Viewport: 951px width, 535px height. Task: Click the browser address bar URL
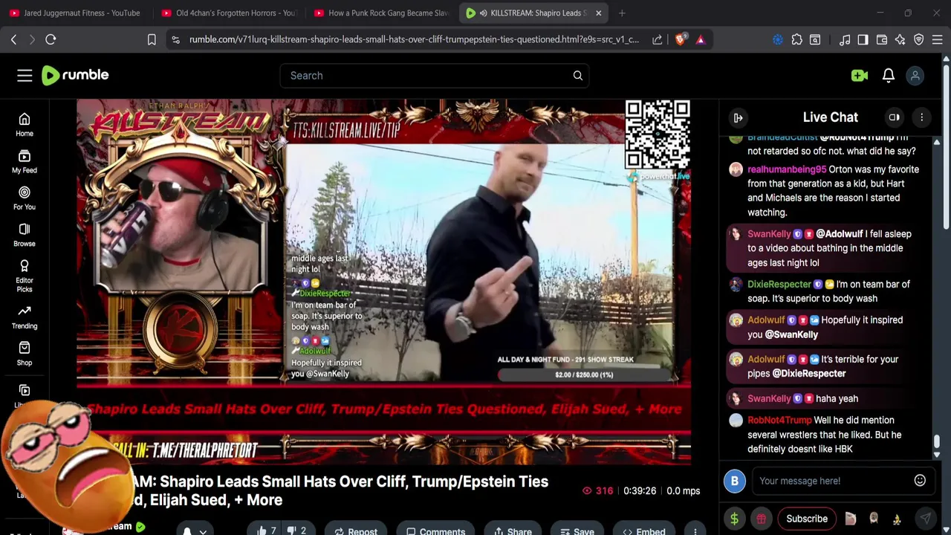pyautogui.click(x=414, y=39)
